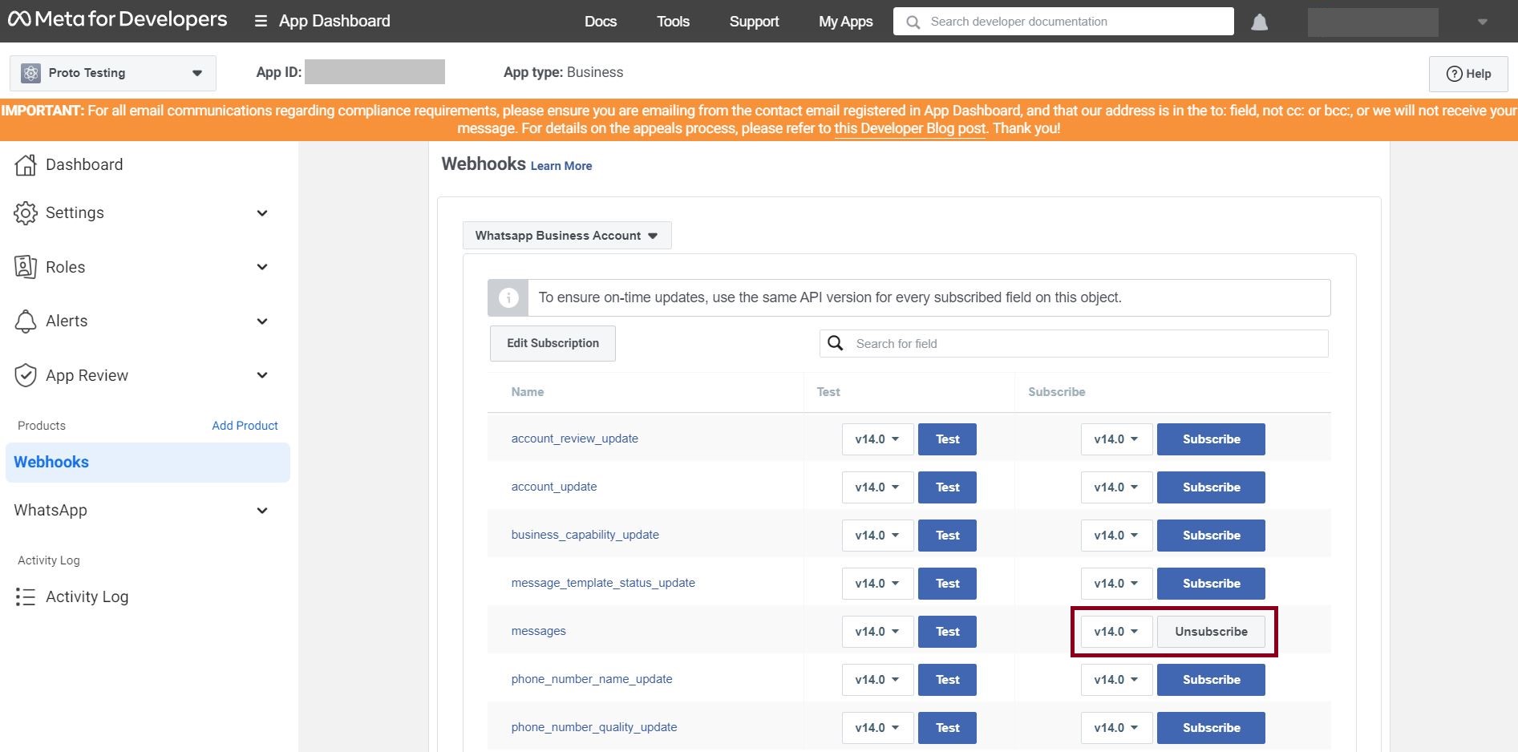Click the Proto Testing app icon
The height and width of the screenshot is (752, 1518).
click(x=30, y=73)
